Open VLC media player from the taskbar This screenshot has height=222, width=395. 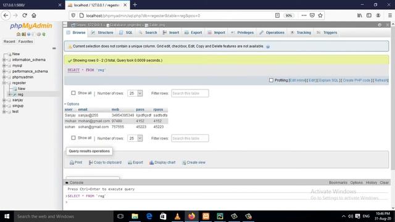point(177,216)
